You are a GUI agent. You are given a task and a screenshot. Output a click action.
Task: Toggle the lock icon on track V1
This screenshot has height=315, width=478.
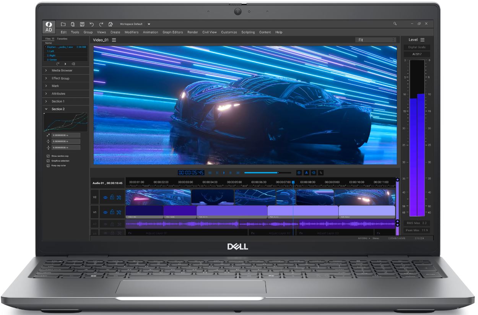(x=112, y=212)
